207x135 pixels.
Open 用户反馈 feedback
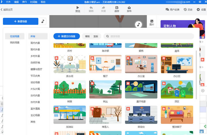(172, 10)
